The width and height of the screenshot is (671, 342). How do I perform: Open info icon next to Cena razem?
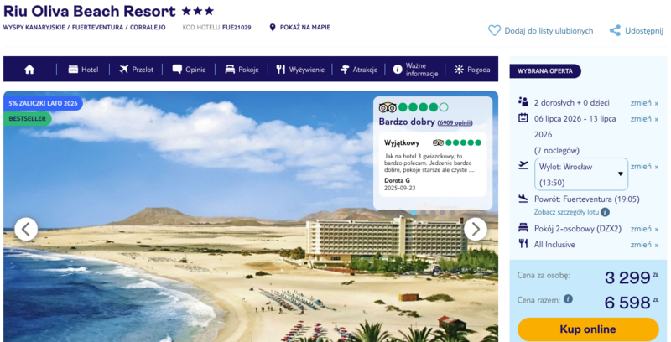pyautogui.click(x=568, y=298)
